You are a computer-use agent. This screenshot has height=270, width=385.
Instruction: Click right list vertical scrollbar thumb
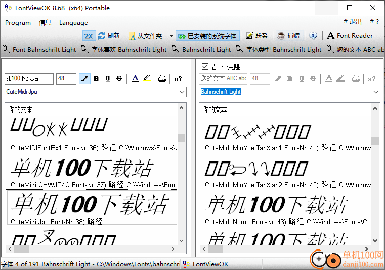[x=375, y=141]
